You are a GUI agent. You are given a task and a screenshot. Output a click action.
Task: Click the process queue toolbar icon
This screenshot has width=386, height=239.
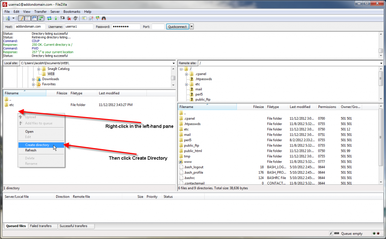pos(56,18)
